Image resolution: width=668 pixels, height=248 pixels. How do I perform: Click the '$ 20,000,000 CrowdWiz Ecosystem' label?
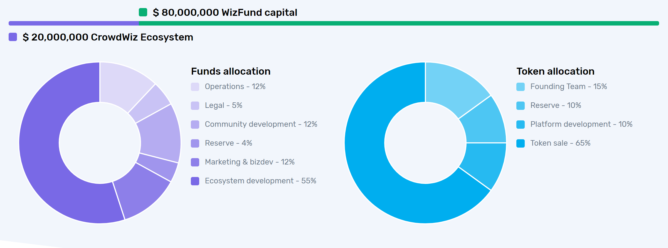click(x=108, y=37)
